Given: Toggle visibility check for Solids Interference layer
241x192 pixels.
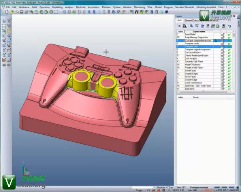Looking at the screenshot, I should [229, 83].
